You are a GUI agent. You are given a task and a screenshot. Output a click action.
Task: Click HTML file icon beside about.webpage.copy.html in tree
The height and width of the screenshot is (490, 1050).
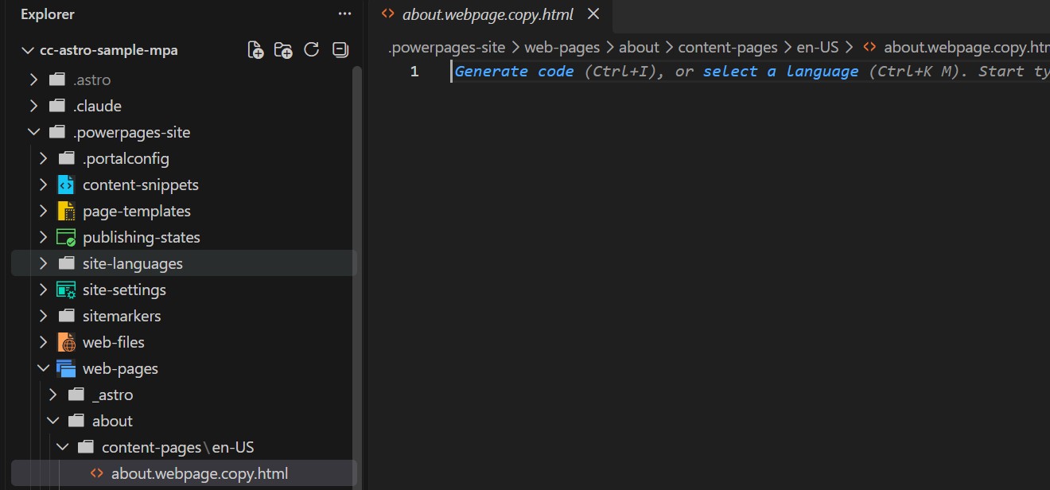click(x=96, y=473)
